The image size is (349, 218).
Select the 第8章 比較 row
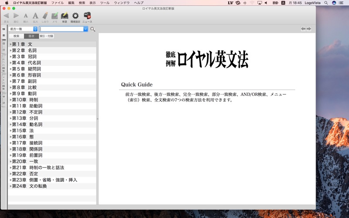click(52, 88)
